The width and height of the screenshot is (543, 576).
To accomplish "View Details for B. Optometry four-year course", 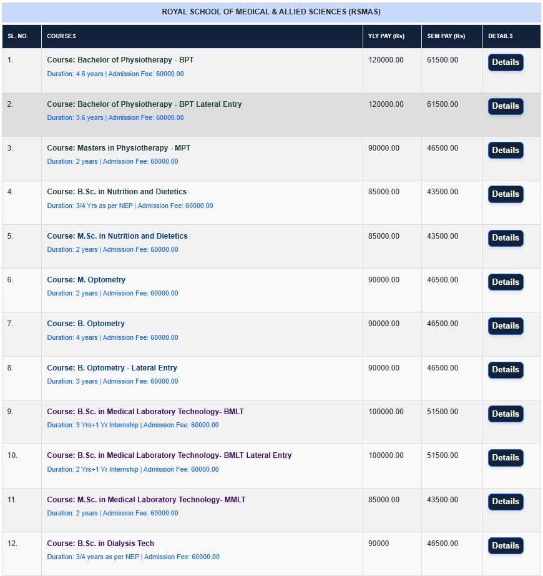I will [x=505, y=326].
